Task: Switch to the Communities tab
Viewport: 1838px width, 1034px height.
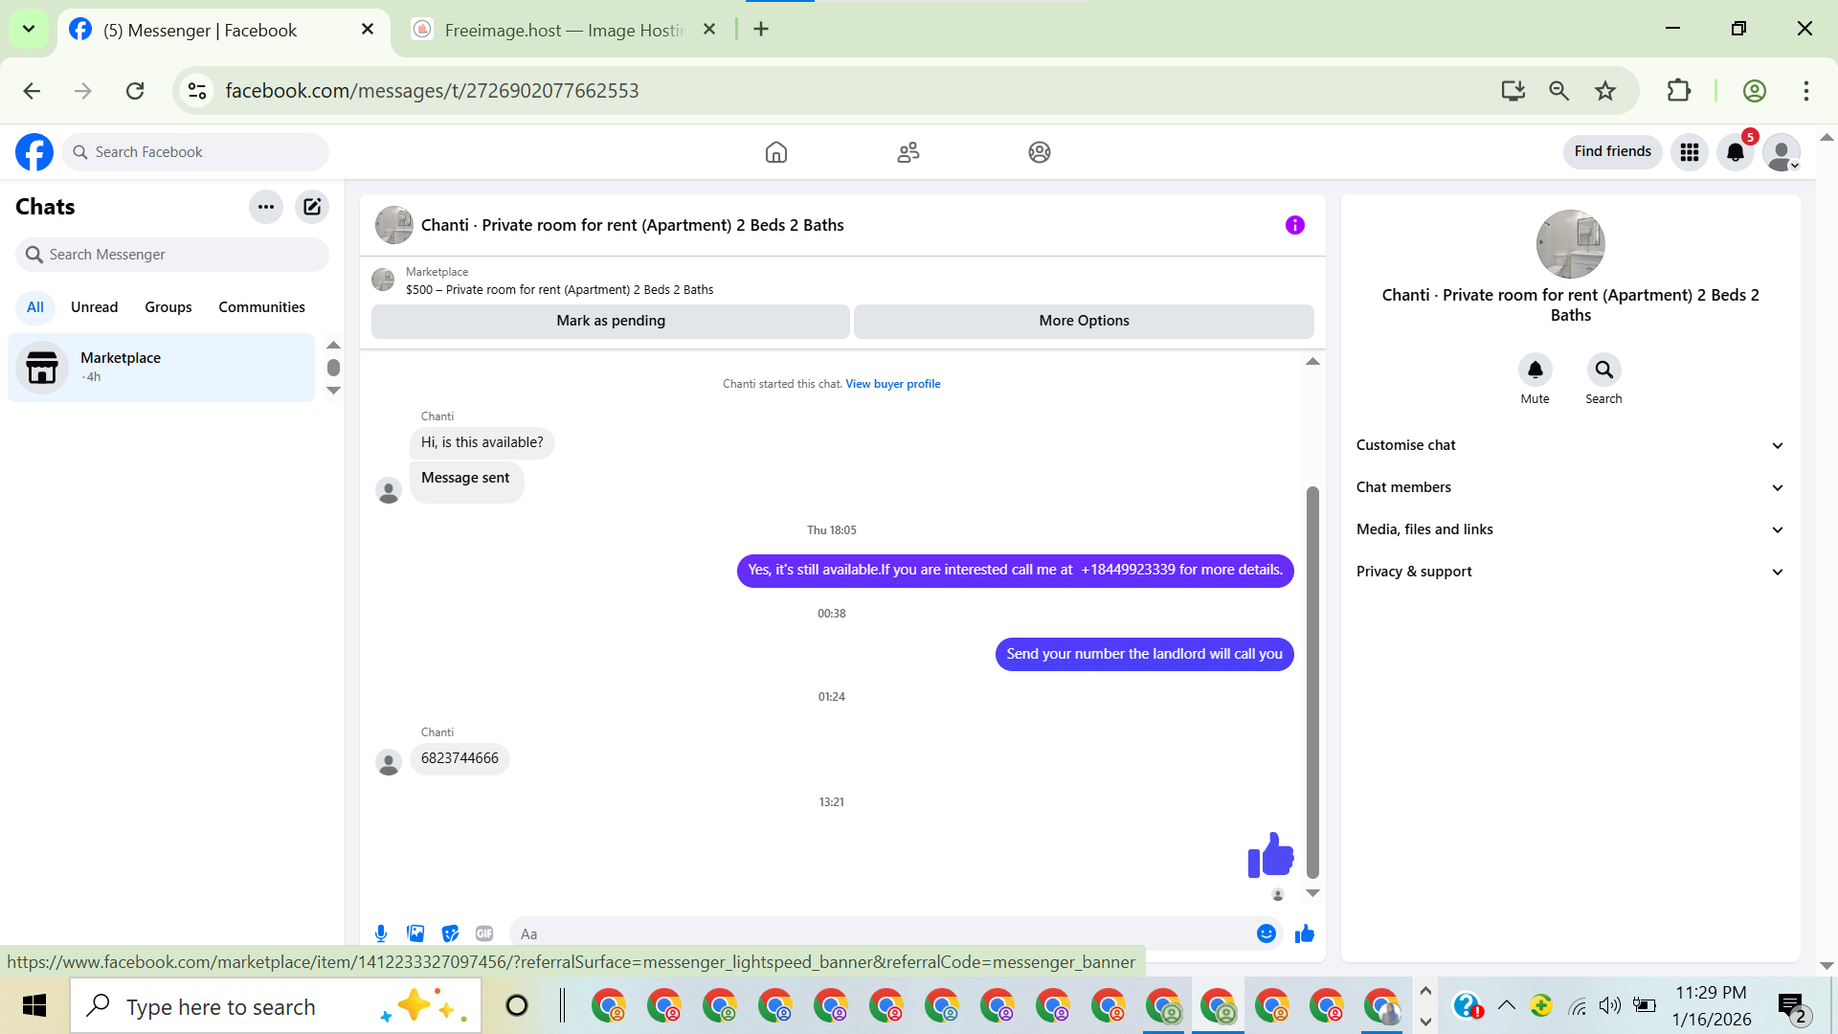Action: tap(261, 307)
